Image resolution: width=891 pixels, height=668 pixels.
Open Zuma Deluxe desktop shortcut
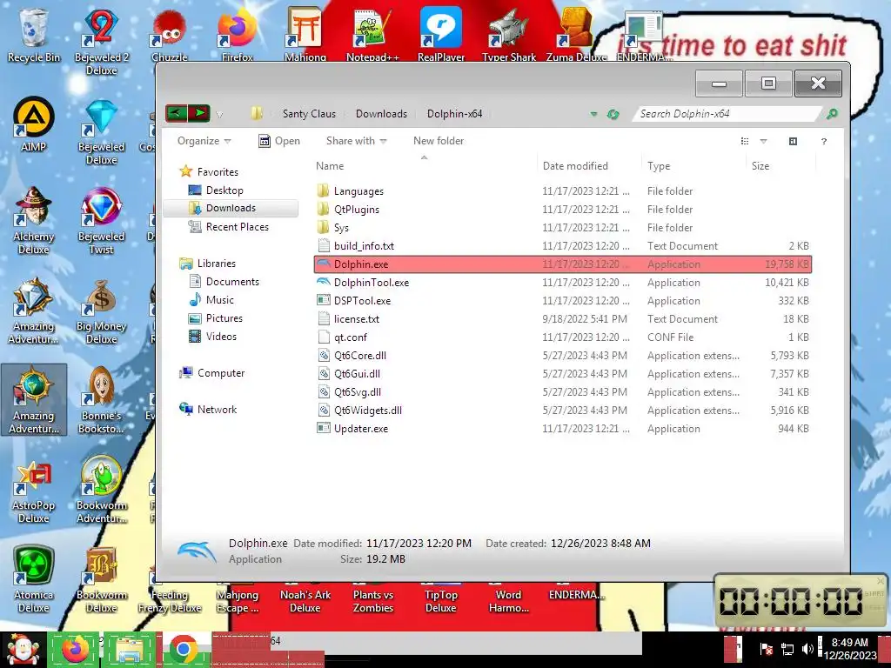[576, 34]
